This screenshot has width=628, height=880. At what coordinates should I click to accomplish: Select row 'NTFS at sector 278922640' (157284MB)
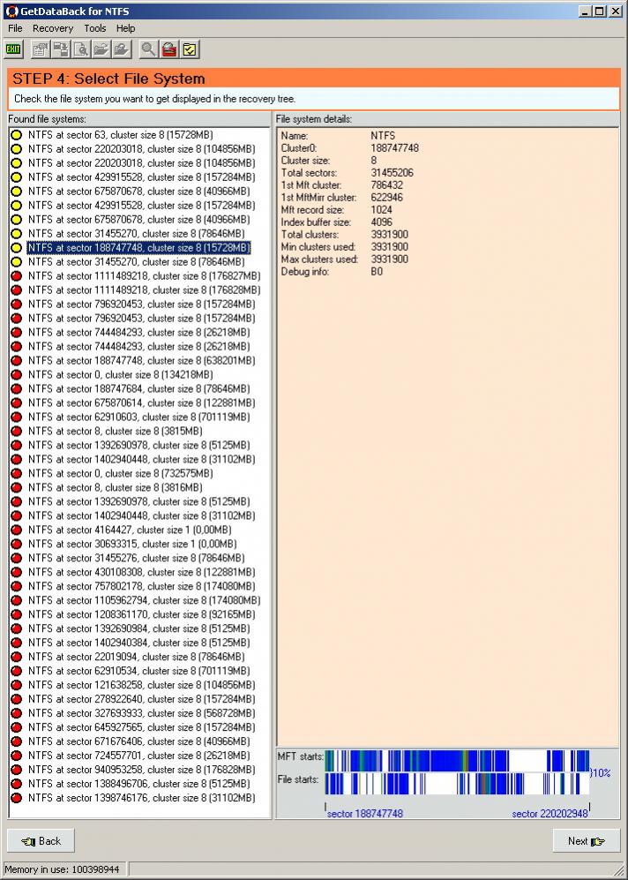click(141, 699)
